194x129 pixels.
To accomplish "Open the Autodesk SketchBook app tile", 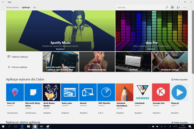I will [124, 92].
